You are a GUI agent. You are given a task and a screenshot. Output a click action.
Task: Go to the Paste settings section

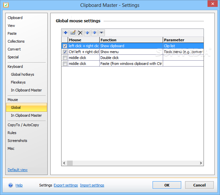tap(12, 33)
